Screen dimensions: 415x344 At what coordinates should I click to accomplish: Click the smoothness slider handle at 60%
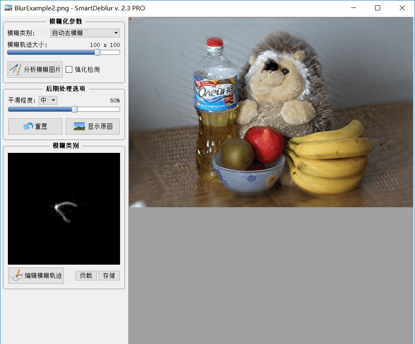click(x=74, y=109)
